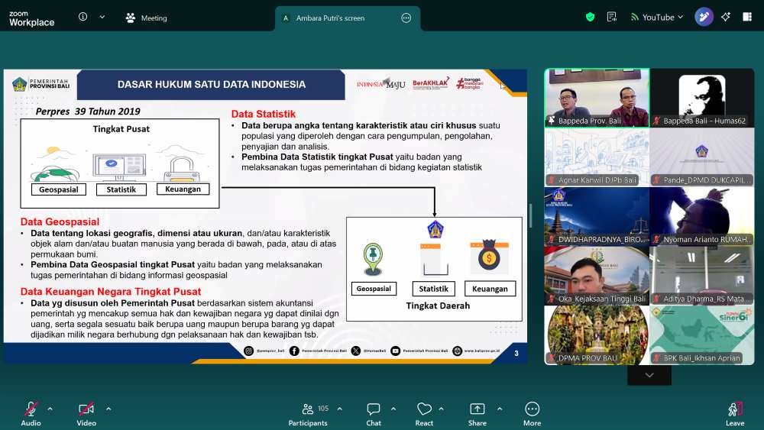The height and width of the screenshot is (430, 764).
Task: Click the Tingkat Daerah money bag icon
Action: (x=489, y=256)
